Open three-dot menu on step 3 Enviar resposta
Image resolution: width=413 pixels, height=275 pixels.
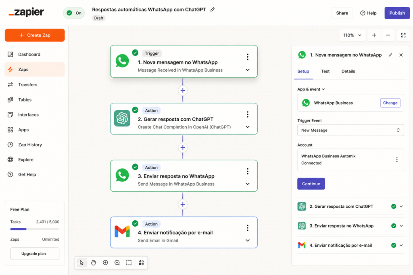pos(248,172)
